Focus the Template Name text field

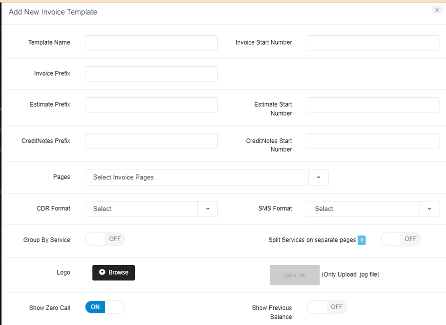click(x=151, y=43)
